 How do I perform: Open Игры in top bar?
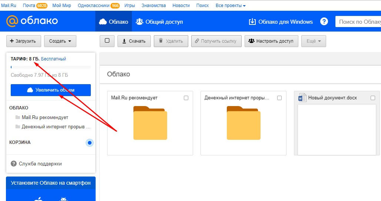[129, 5]
